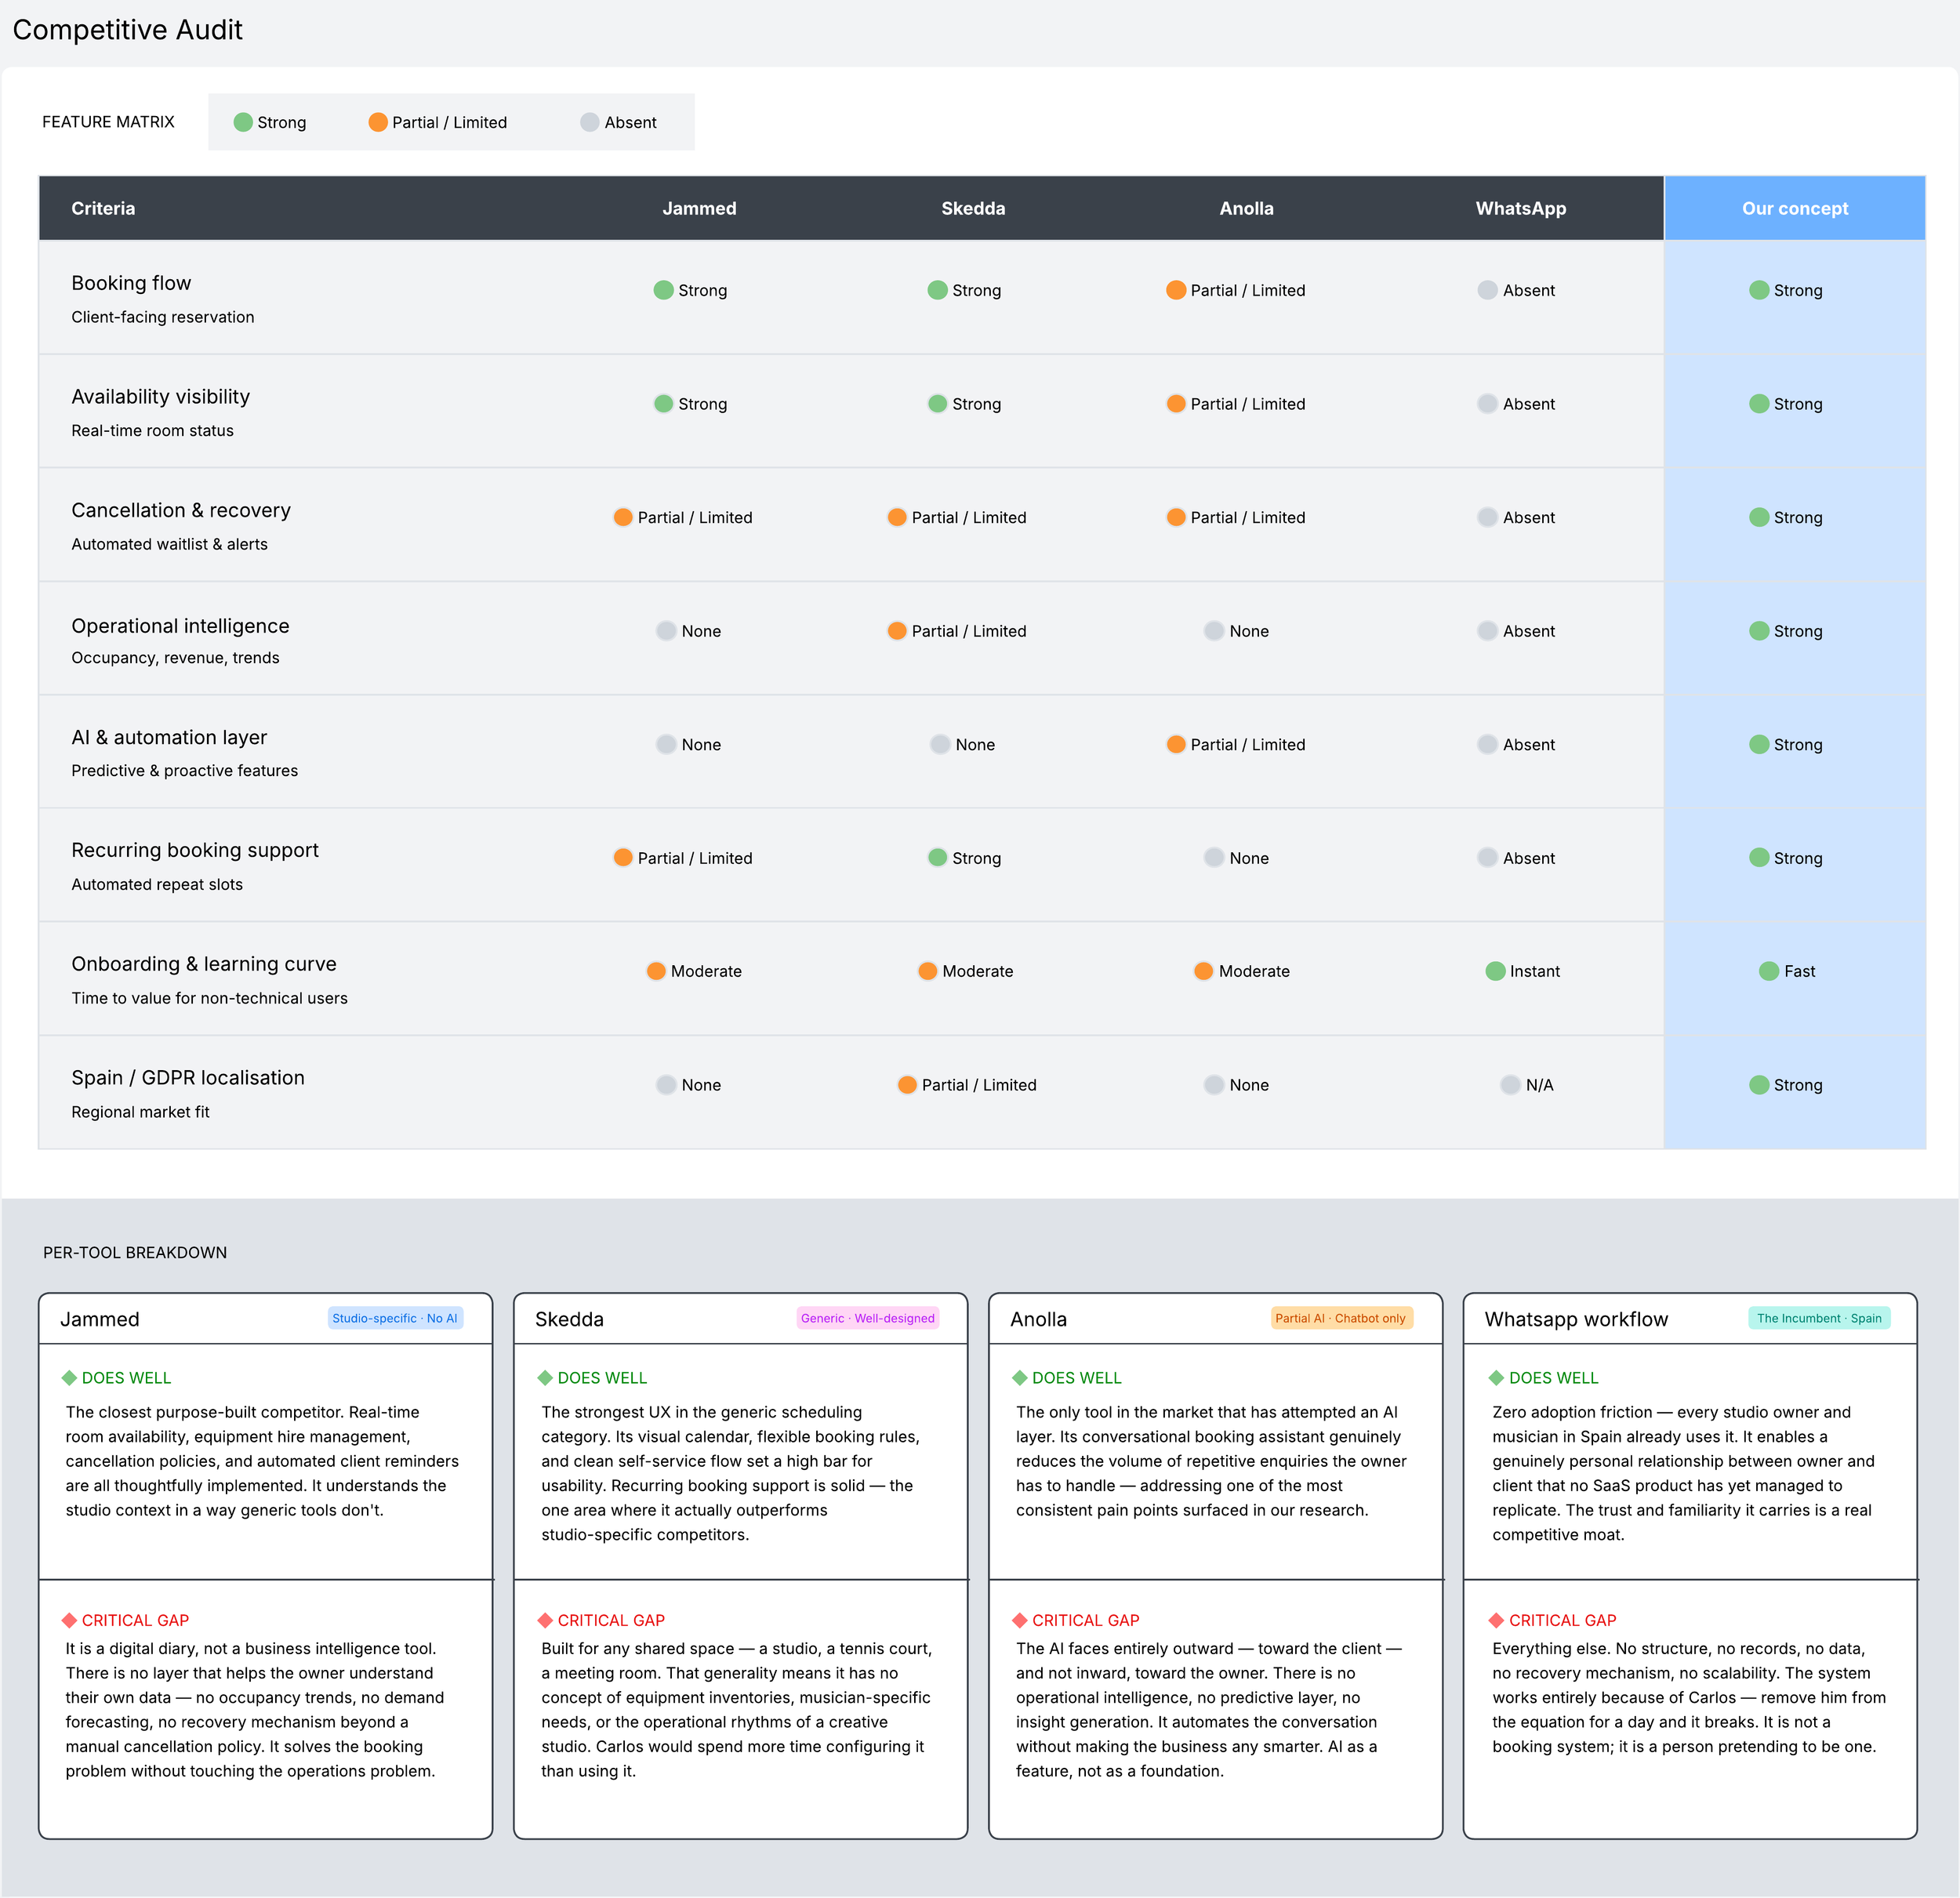Image resolution: width=1960 pixels, height=1898 pixels.
Task: Click red diamond beside CRITICAL GAP in Skedda card
Action: 545,1620
